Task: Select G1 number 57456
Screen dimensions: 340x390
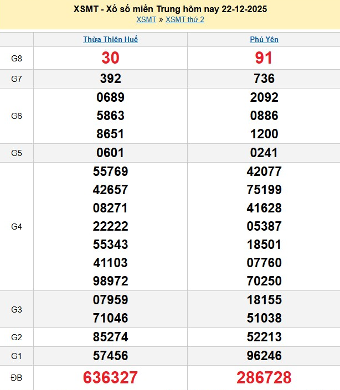Action: [x=111, y=356]
